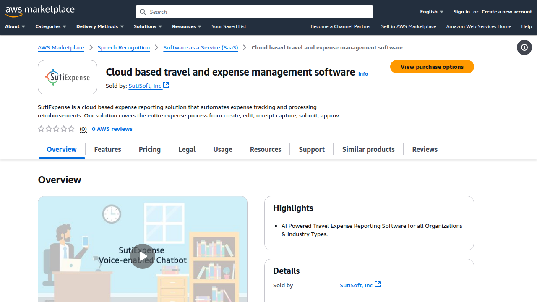Click the empty star rating icons
The height and width of the screenshot is (302, 537).
tap(56, 129)
